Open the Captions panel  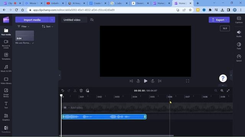point(239,20)
